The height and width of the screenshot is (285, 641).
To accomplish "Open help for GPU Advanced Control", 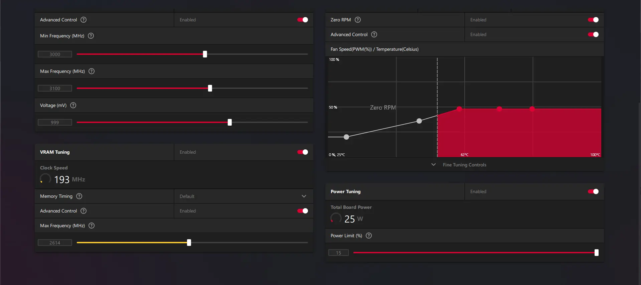I will click(84, 20).
